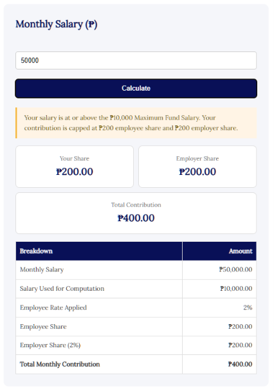Image resolution: width=274 pixels, height=391 pixels.
Task: Select the ₱400.00 Total Contribution value
Action: click(x=136, y=218)
